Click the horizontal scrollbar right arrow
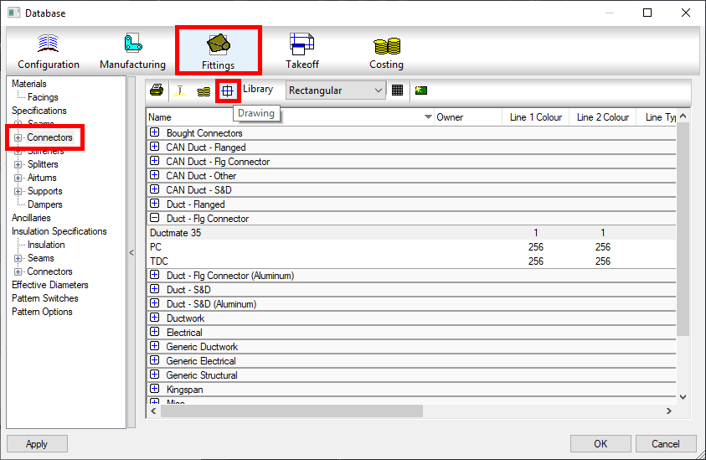The image size is (706, 460). tap(669, 411)
